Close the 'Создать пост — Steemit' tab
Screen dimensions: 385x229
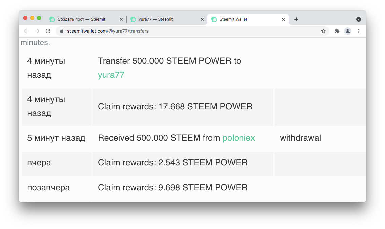[x=121, y=19]
